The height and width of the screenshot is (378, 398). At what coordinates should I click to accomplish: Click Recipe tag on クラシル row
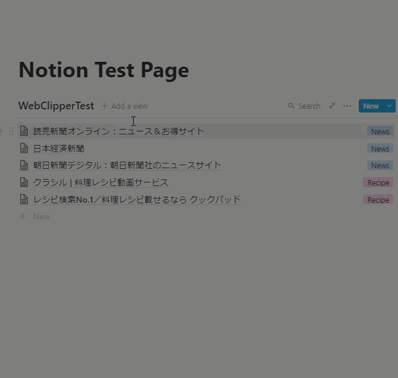[x=378, y=182]
